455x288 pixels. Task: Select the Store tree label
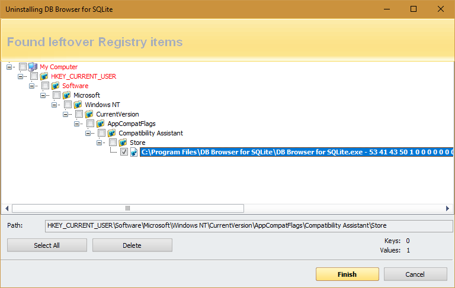point(137,143)
